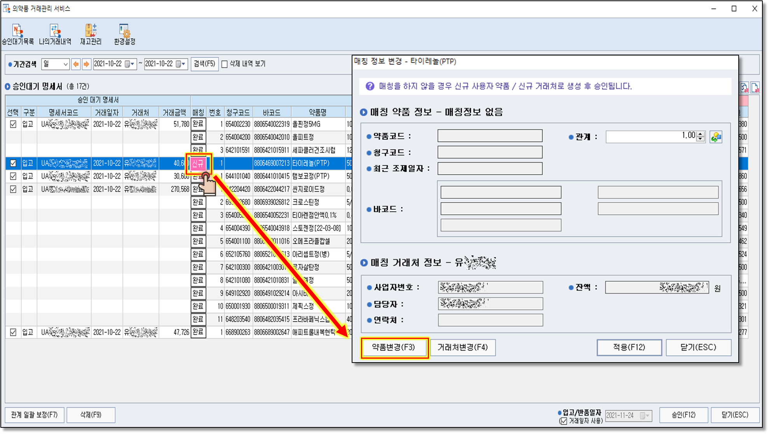Click the icon beside the 관계 field

pyautogui.click(x=716, y=137)
